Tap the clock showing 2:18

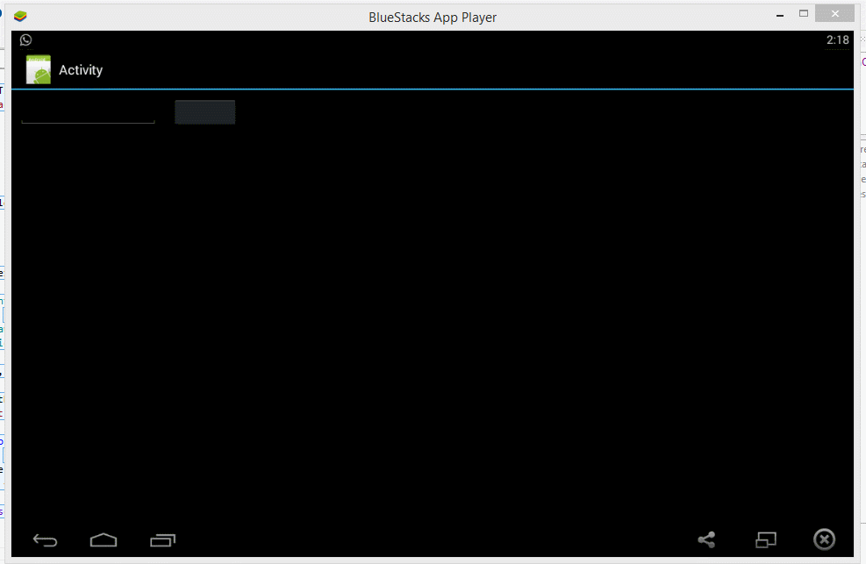837,39
